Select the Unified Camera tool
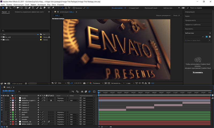214x128 pixels. pos(18,8)
